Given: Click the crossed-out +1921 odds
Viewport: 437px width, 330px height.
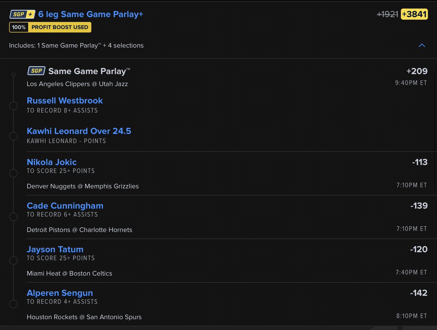Looking at the screenshot, I should tap(387, 14).
